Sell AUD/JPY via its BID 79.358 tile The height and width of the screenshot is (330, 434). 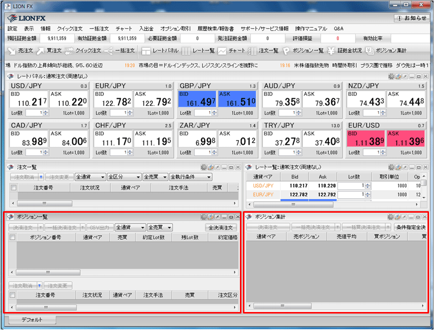point(282,99)
